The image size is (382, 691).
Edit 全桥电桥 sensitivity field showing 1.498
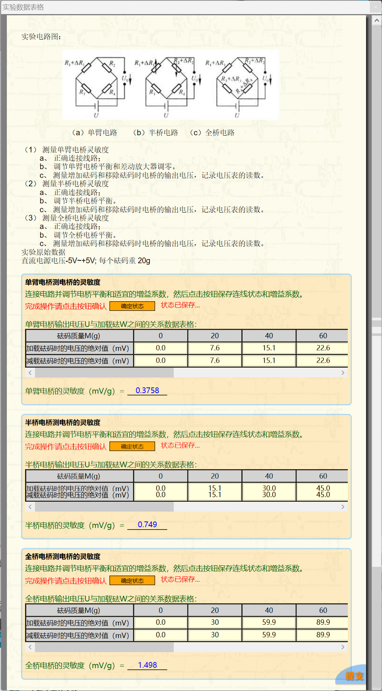coord(147,665)
